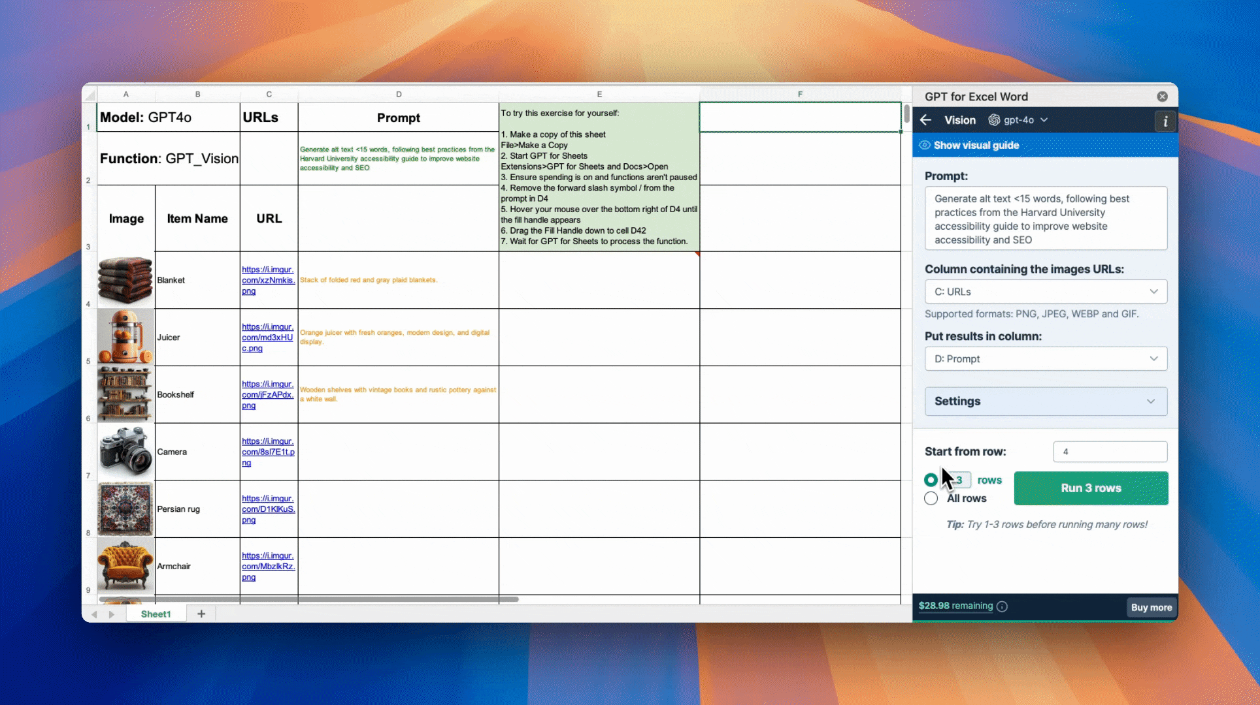1260x705 pixels.
Task: Select column header E
Action: coord(599,94)
